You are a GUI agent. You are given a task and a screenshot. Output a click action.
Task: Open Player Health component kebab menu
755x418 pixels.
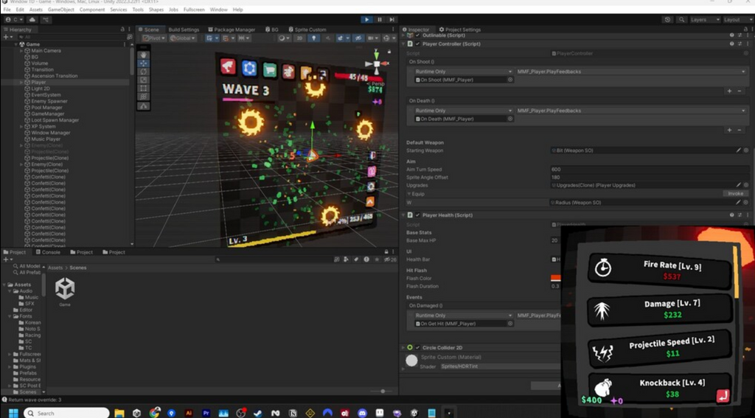tap(748, 215)
